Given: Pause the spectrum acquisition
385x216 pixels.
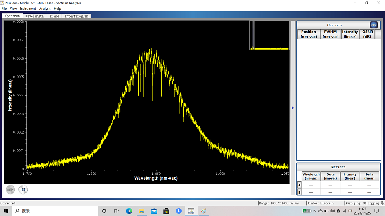Looking at the screenshot, I should click(23, 190).
